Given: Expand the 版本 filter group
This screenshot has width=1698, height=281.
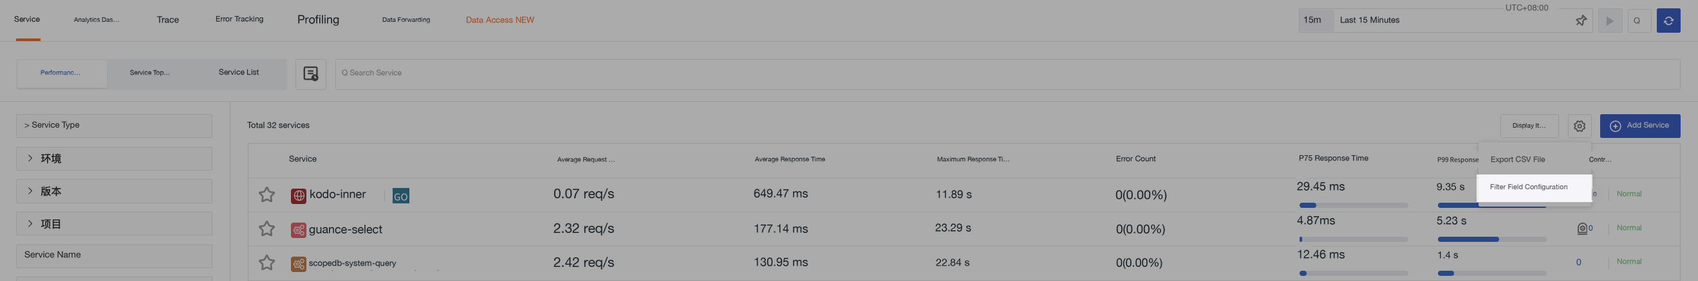Looking at the screenshot, I should click(x=114, y=191).
